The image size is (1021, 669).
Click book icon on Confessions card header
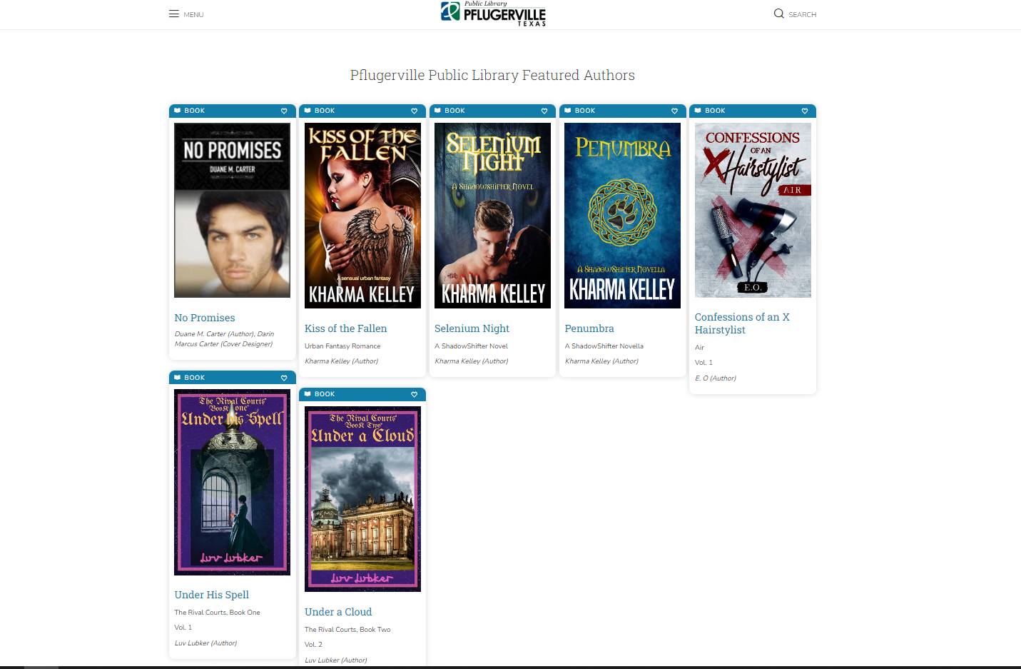(699, 111)
